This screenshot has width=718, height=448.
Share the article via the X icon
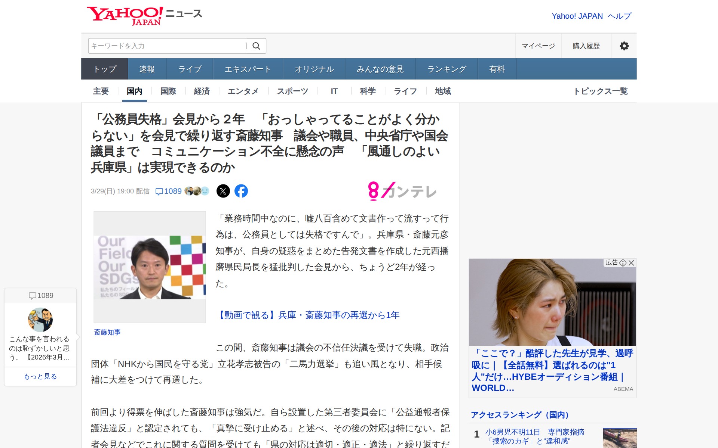223,191
